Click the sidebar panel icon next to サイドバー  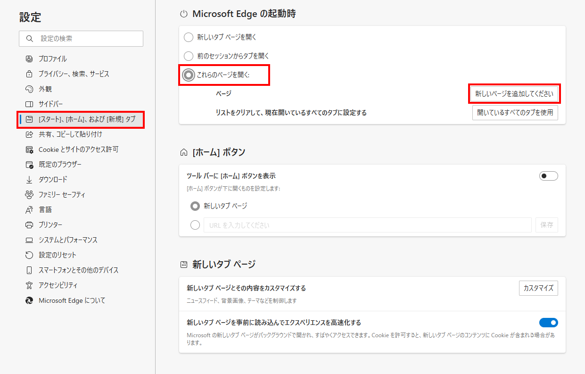click(29, 104)
